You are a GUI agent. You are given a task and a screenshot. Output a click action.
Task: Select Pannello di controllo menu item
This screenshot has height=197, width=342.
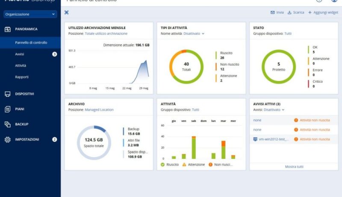click(30, 42)
